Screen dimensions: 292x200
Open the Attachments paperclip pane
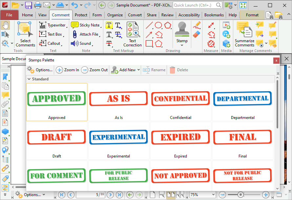click(5, 104)
